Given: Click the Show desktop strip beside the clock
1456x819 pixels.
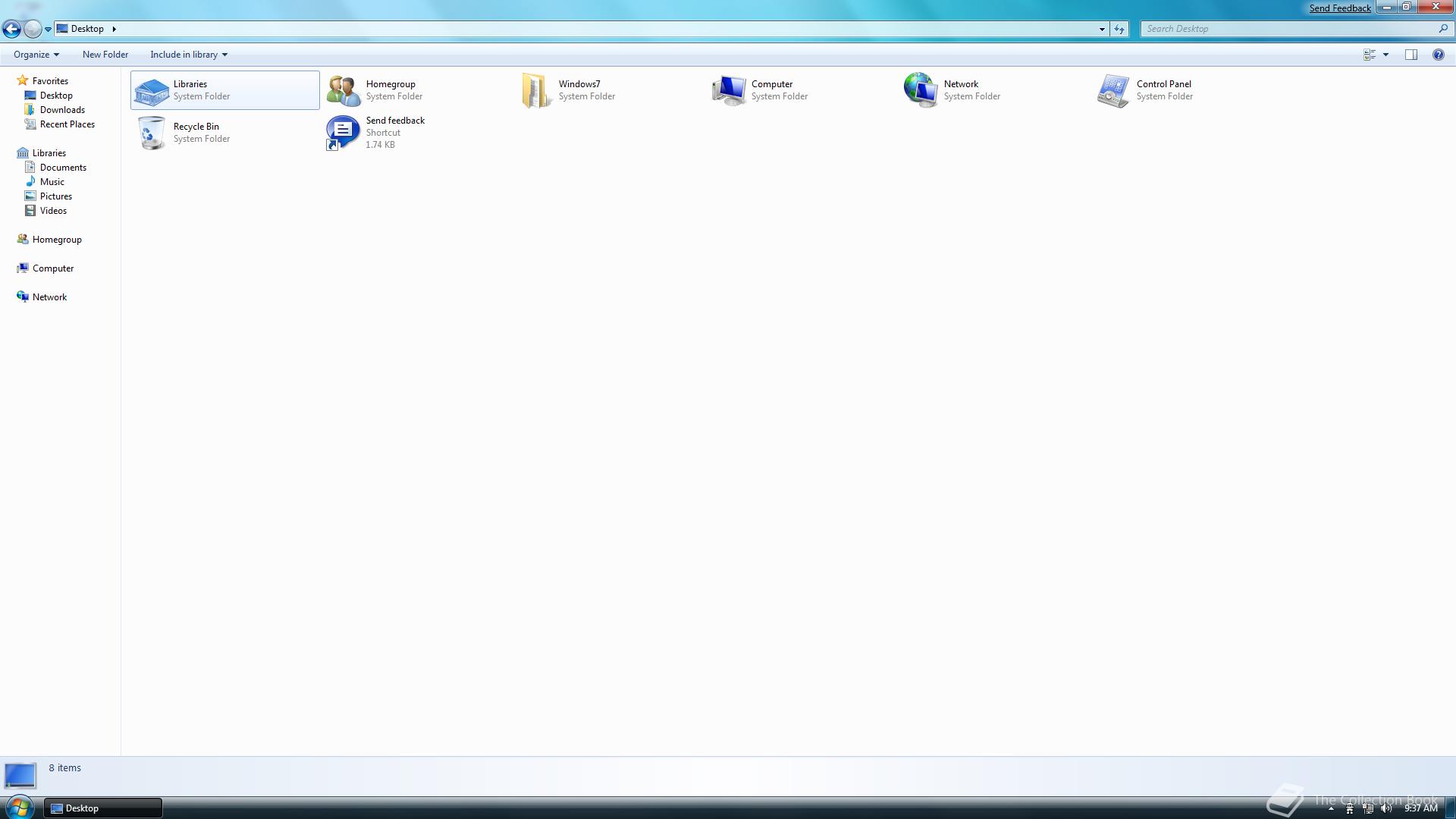Looking at the screenshot, I should click(x=1451, y=808).
